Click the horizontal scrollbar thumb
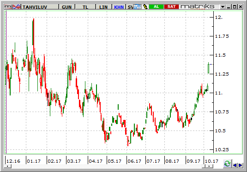This screenshot has height=172, width=247. [x=204, y=166]
